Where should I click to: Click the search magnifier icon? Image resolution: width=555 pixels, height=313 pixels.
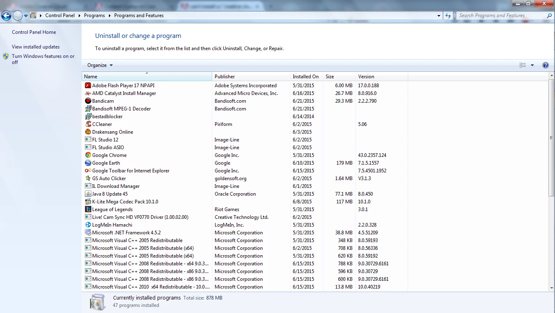[x=549, y=15]
